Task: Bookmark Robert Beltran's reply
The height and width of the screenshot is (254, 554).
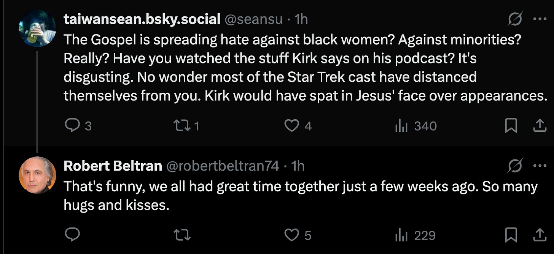Action: 511,235
